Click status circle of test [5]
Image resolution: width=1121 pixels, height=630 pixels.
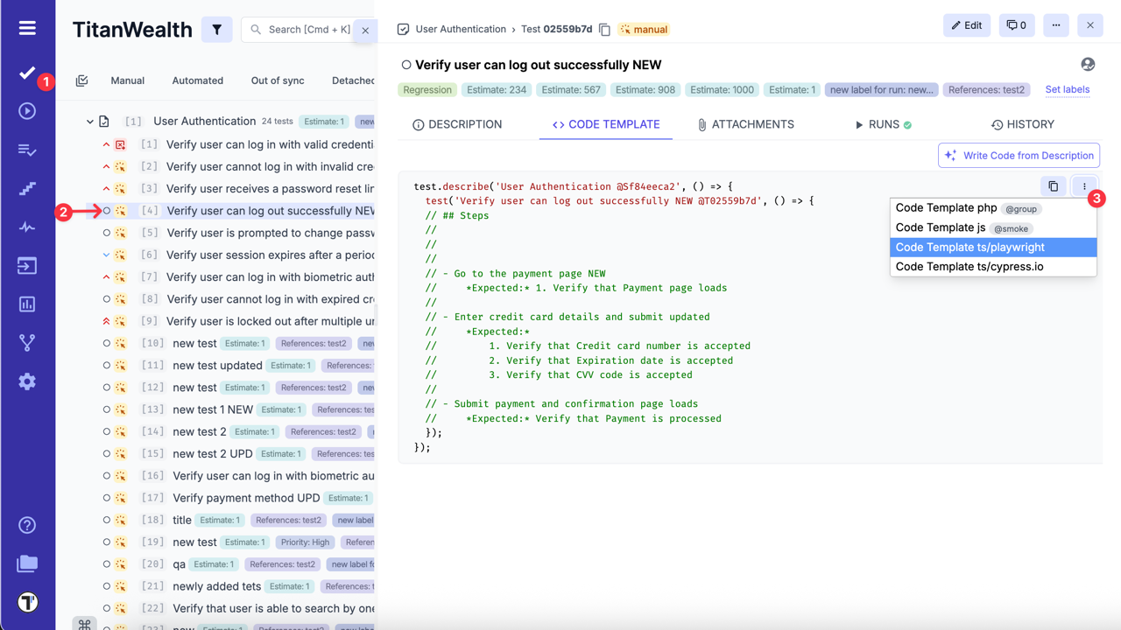tap(107, 233)
